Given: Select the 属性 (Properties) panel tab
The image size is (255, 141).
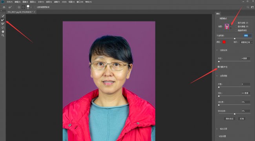Looking at the screenshot, I should pyautogui.click(x=218, y=14).
